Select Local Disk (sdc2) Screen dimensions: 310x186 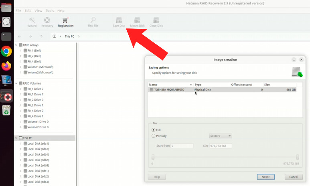pyautogui.click(x=38, y=176)
